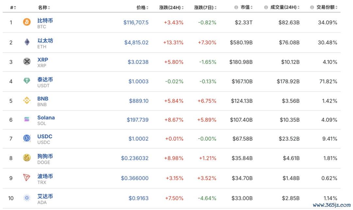Click USDT price $1.0003
The height and width of the screenshot is (210, 353).
pos(139,81)
